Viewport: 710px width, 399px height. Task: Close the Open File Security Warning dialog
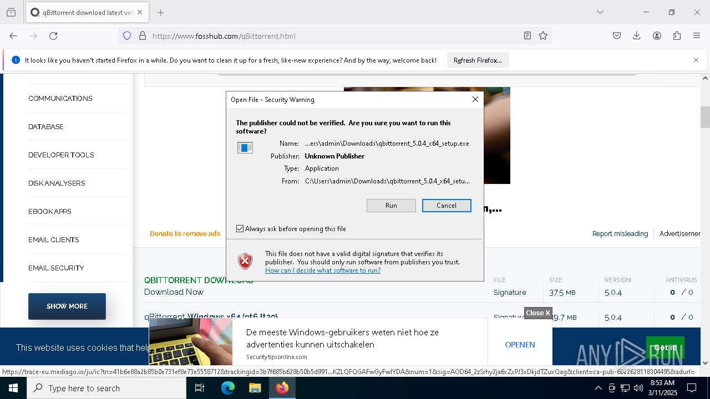475,99
